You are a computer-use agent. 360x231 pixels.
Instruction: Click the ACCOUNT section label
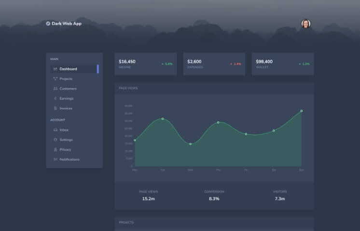[x=57, y=120]
